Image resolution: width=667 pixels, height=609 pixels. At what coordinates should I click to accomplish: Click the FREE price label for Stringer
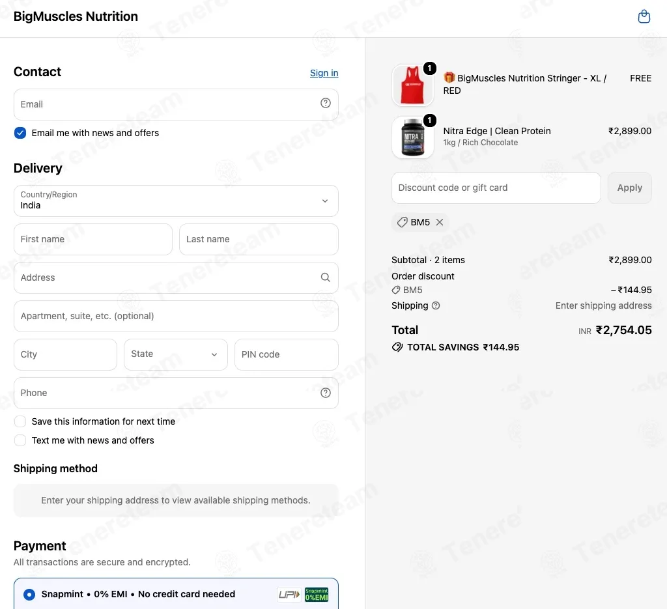tap(641, 78)
